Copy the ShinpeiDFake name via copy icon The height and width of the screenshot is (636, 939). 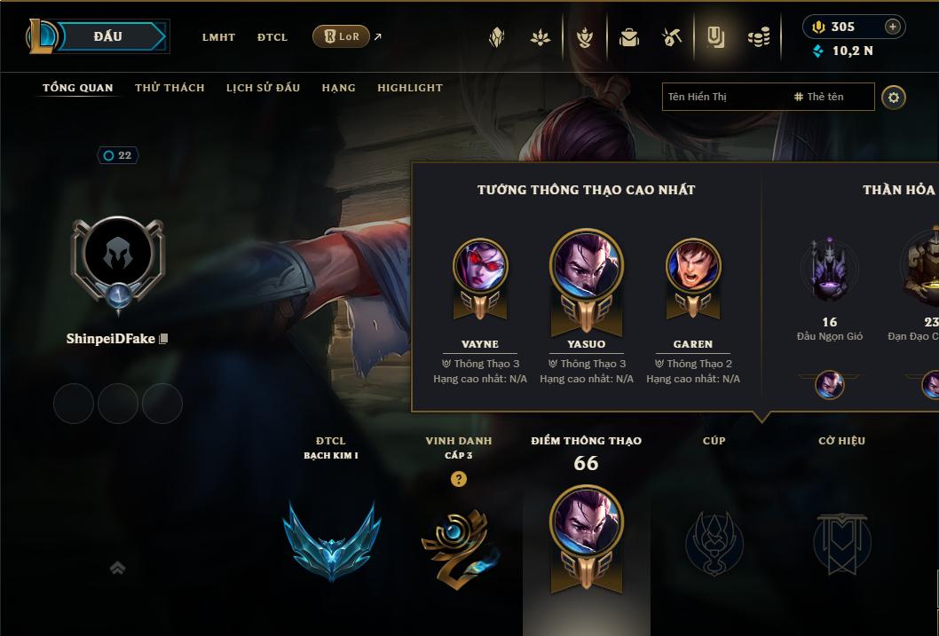click(x=163, y=339)
